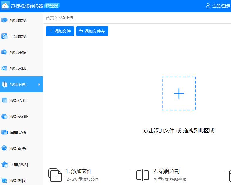The image size is (231, 185).
Task: Click the app logo in the title bar
Action: [5, 6]
